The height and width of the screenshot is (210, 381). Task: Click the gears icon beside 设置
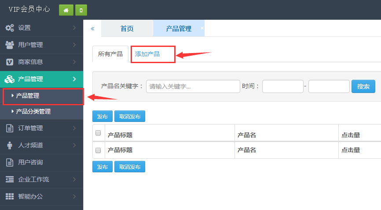(9, 28)
